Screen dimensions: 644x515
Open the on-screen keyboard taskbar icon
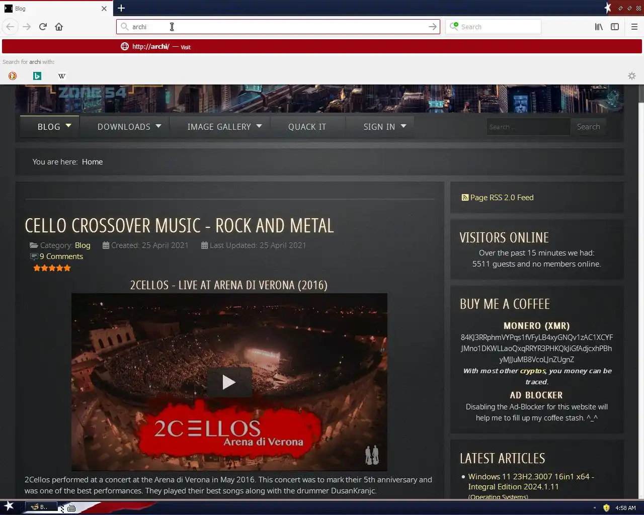click(71, 508)
